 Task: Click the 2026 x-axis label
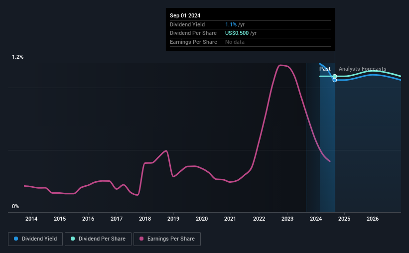(373, 219)
